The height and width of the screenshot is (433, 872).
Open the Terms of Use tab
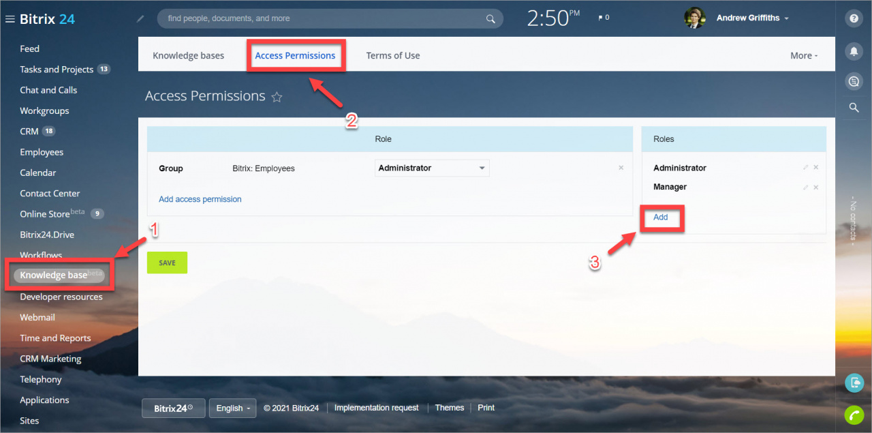(x=393, y=56)
